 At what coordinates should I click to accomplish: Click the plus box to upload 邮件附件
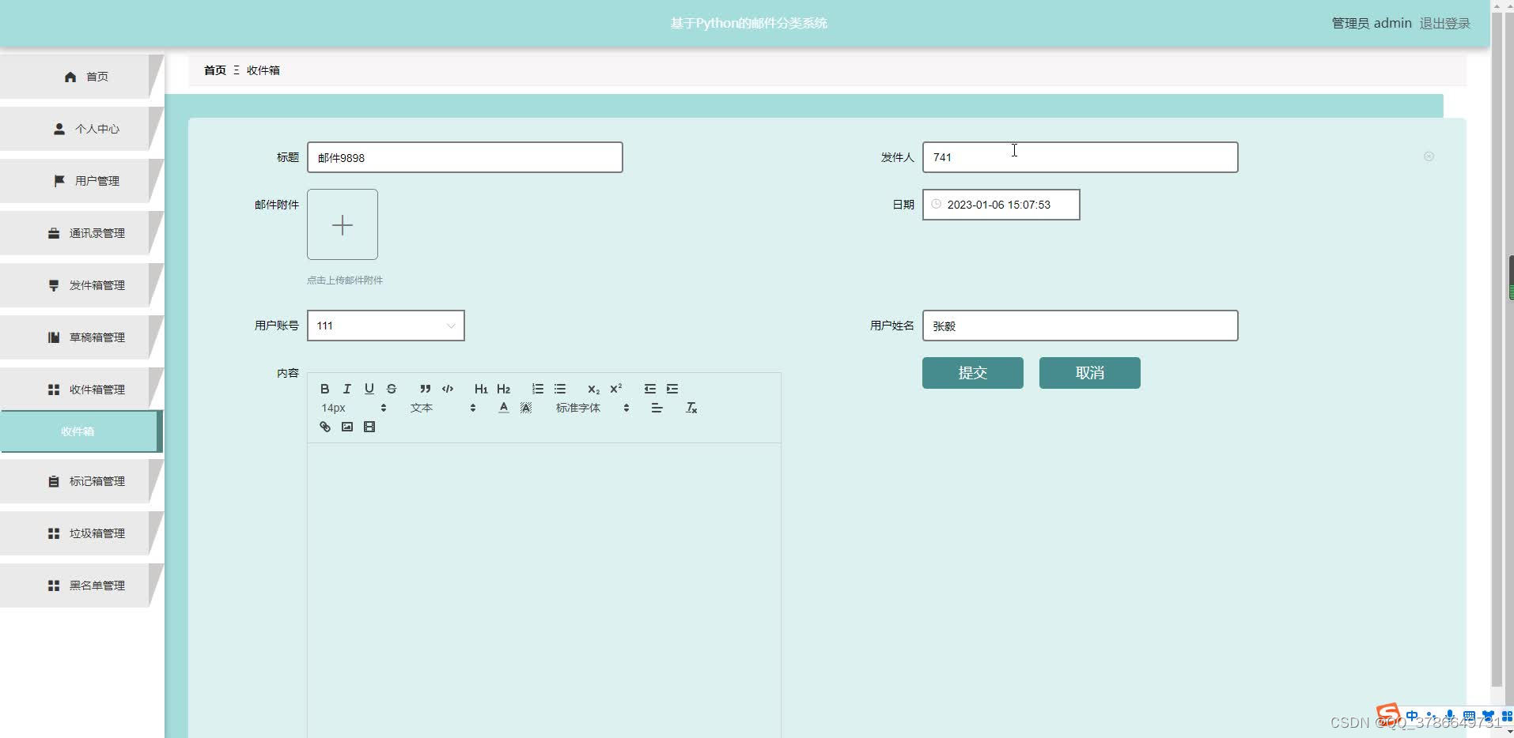coord(343,224)
